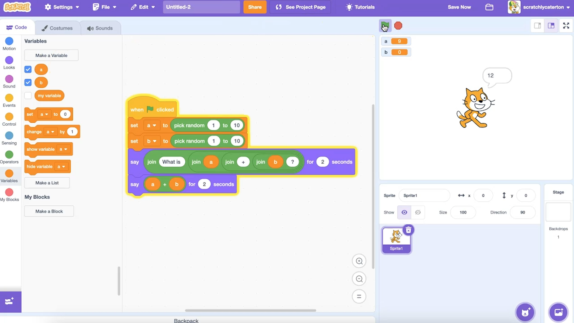
Task: Open variable dropdown in change block
Action: (50, 132)
